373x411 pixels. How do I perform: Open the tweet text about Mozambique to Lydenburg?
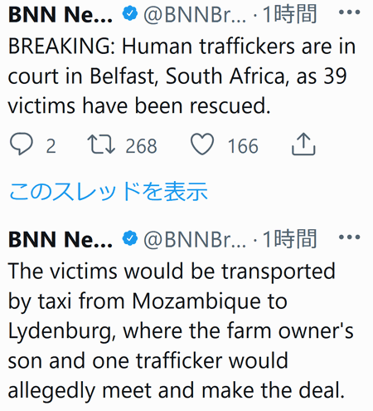181,330
